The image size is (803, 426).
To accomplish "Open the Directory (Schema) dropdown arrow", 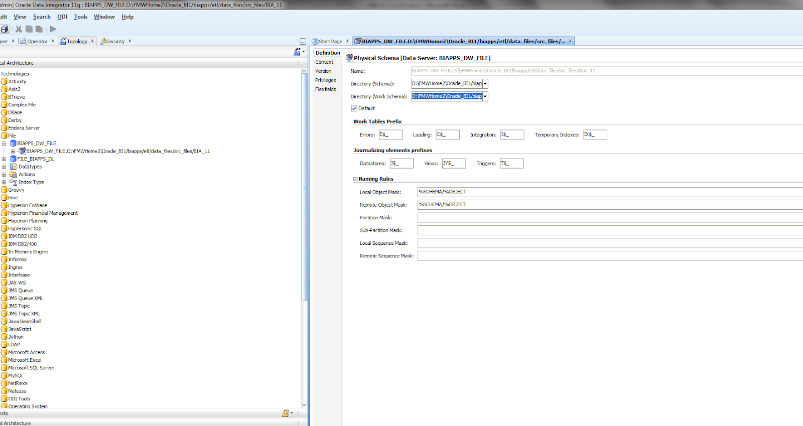I will coord(485,84).
